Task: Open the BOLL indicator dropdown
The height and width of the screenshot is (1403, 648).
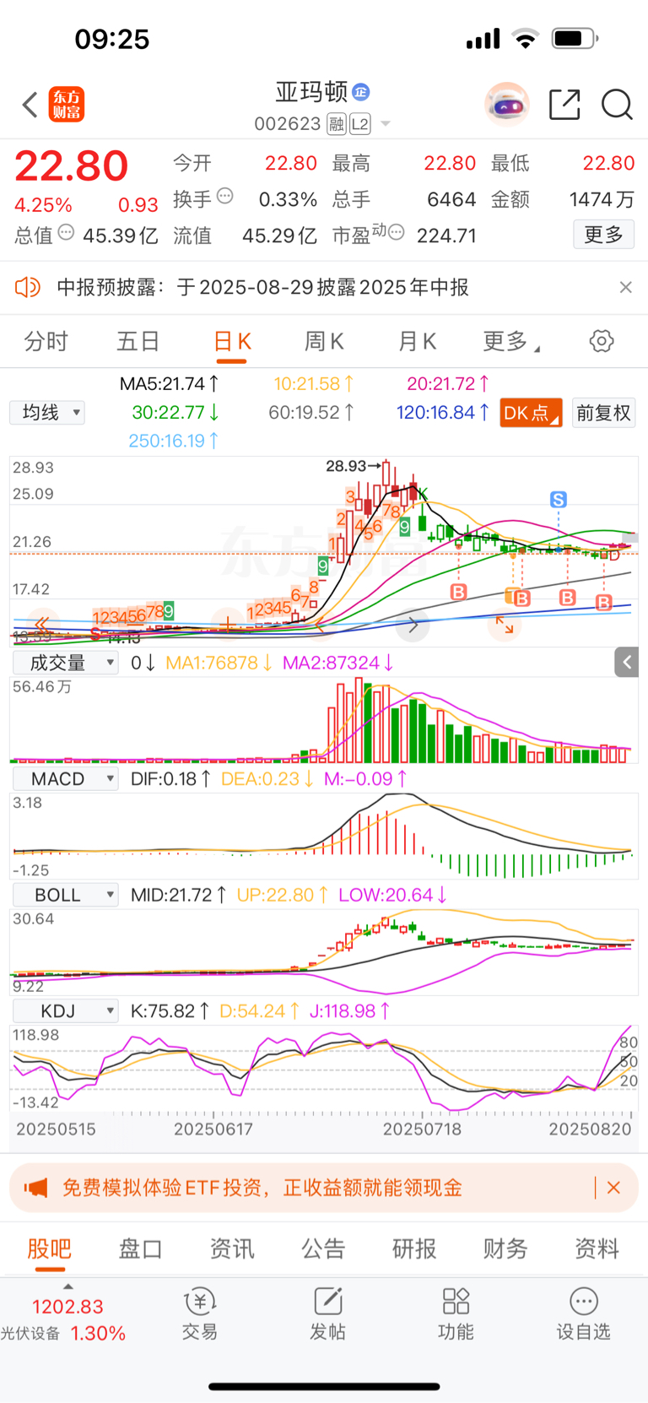Action: pos(65,895)
